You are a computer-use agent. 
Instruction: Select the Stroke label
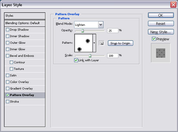[x=14, y=101]
